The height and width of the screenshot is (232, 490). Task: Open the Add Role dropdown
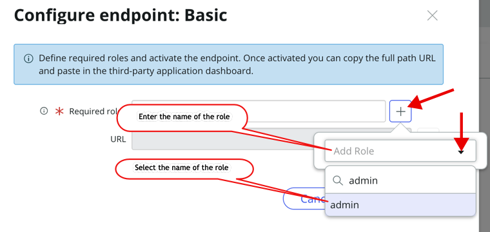(400, 151)
